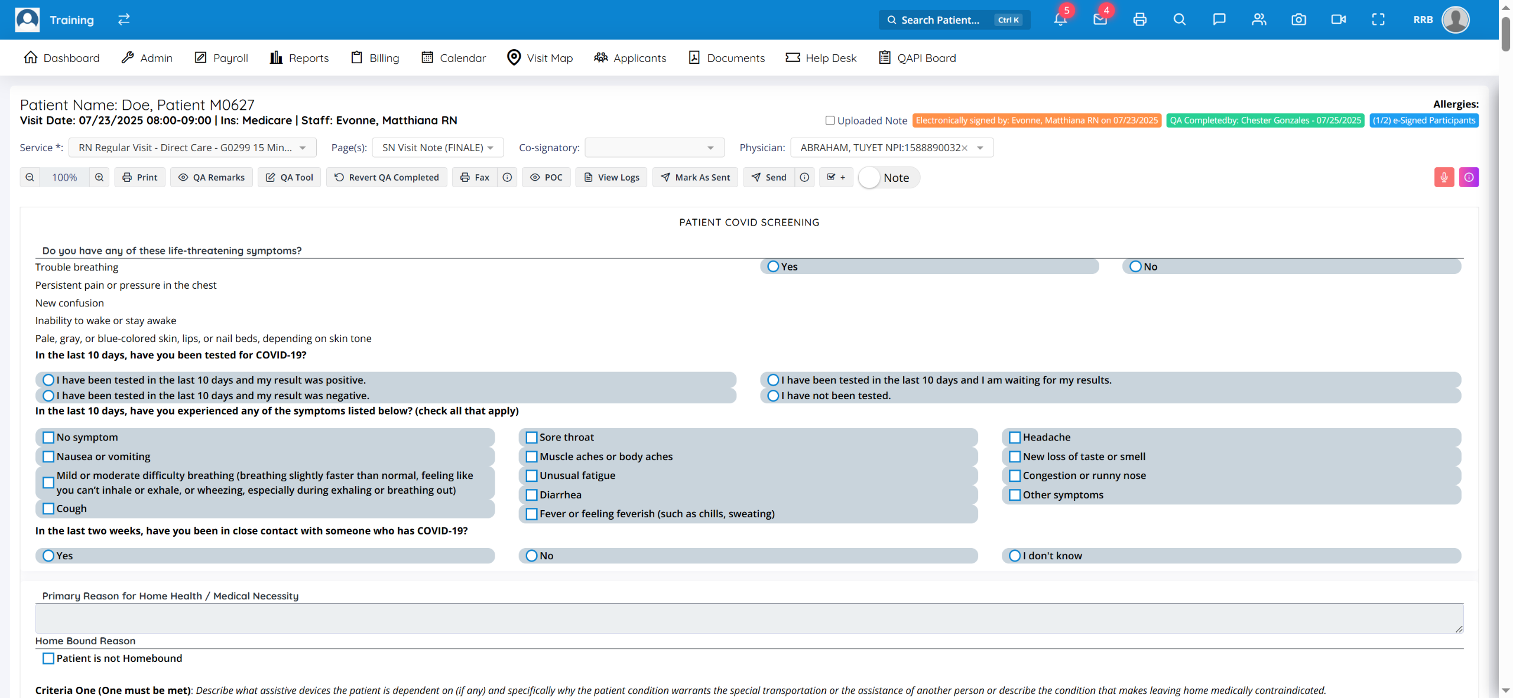The width and height of the screenshot is (1513, 698).
Task: Click the zoom out magnifier icon
Action: tap(30, 177)
